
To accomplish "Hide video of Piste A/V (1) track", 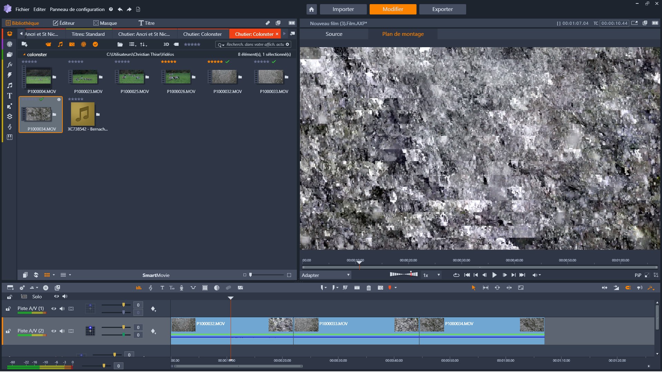I will pos(54,309).
